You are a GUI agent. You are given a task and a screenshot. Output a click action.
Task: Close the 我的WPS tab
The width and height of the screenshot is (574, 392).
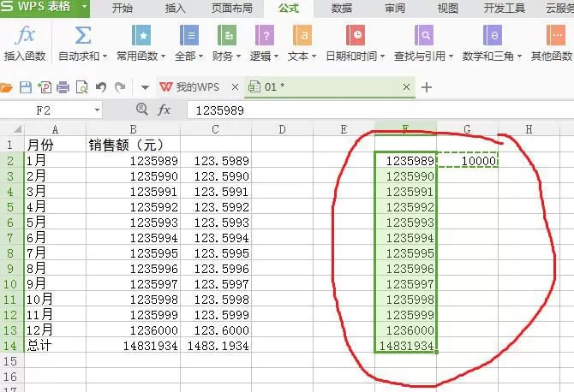tap(235, 87)
